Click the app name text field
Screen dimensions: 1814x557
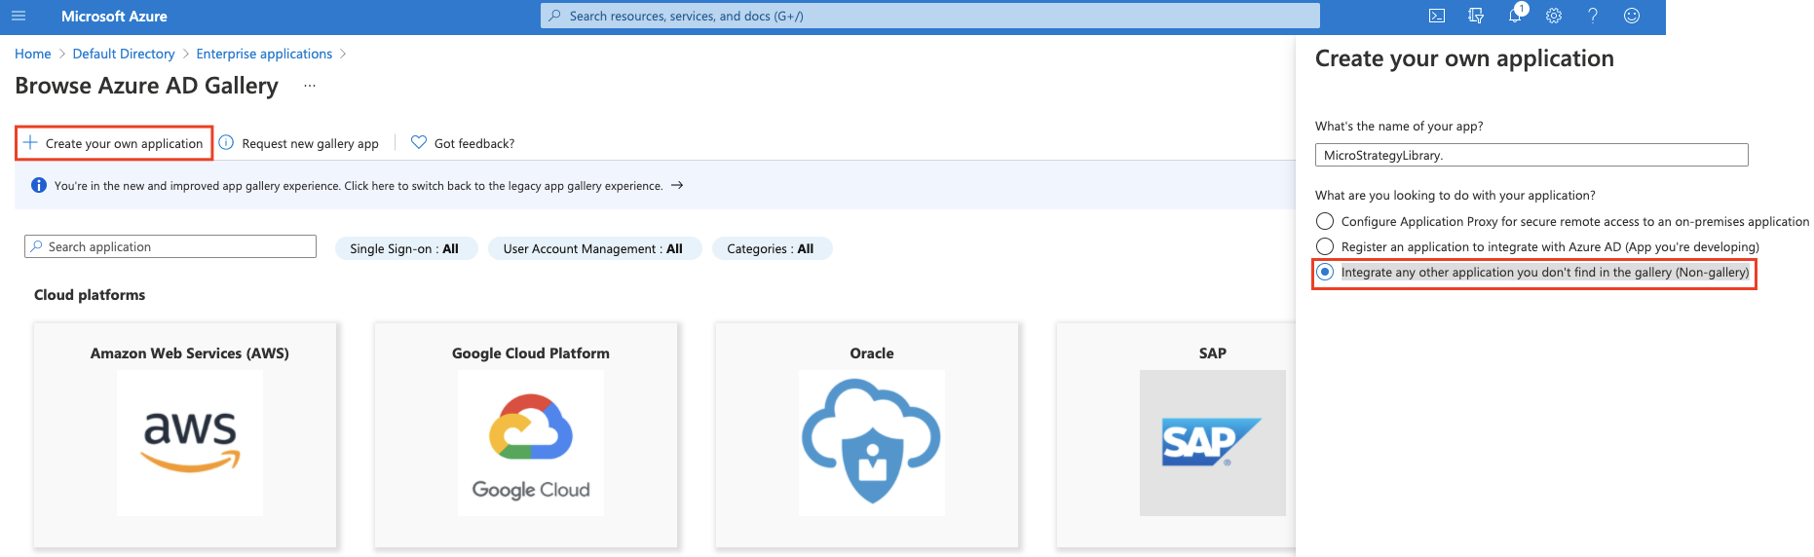pyautogui.click(x=1531, y=155)
